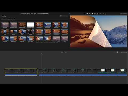Image resolution: width=128 pixels, height=96 pixels.
Task: Open the speed (speedometer) icon
Action: tap(100, 14)
